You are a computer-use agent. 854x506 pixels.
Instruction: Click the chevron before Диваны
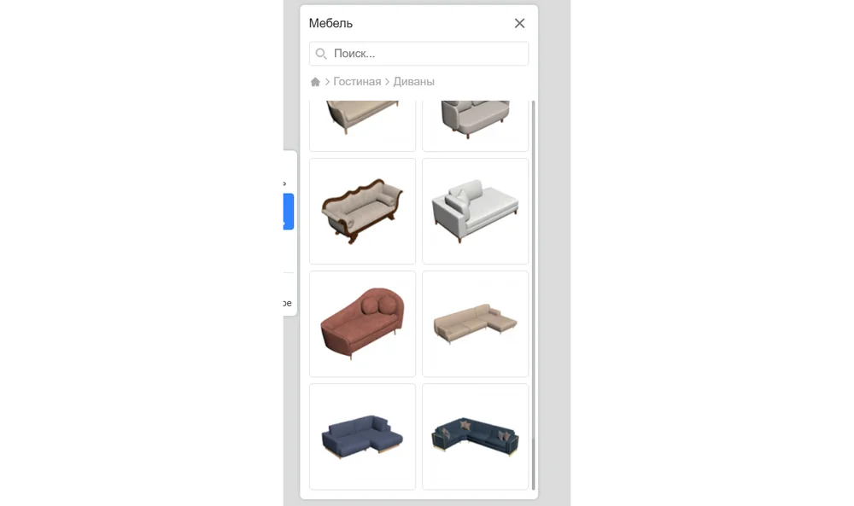(x=387, y=82)
